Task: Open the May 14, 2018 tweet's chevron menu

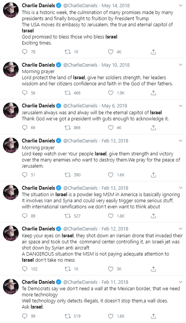Action: tap(181, 6)
